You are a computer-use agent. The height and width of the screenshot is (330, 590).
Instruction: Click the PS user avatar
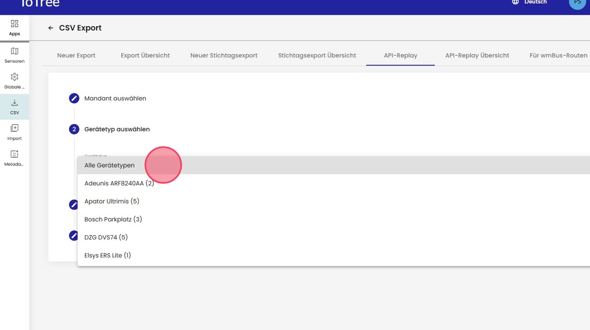(577, 3)
